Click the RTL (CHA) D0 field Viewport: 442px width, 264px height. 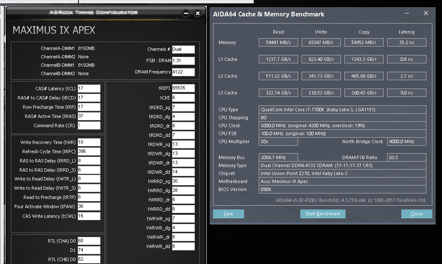pos(89,241)
